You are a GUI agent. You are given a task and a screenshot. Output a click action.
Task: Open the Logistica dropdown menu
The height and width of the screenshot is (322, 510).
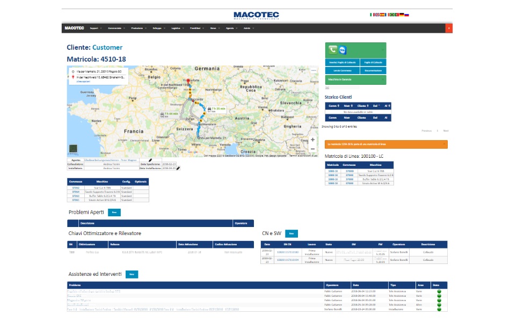(x=178, y=28)
